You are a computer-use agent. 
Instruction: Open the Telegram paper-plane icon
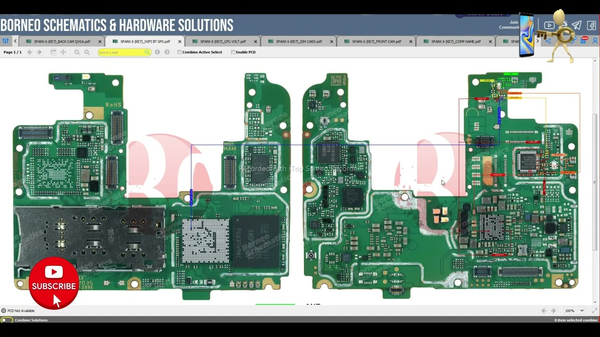tap(577, 26)
